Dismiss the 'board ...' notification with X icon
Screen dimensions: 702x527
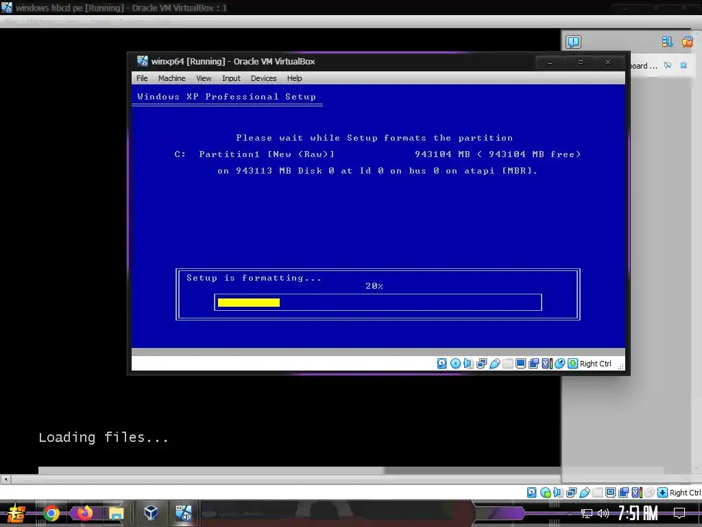(x=683, y=65)
